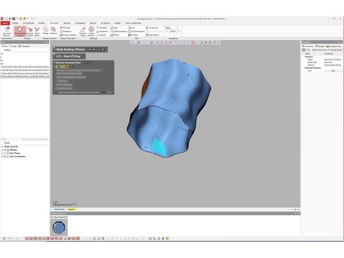This screenshot has height=258, width=344.
Task: Select the Defeature tool
Action: click(x=66, y=31)
